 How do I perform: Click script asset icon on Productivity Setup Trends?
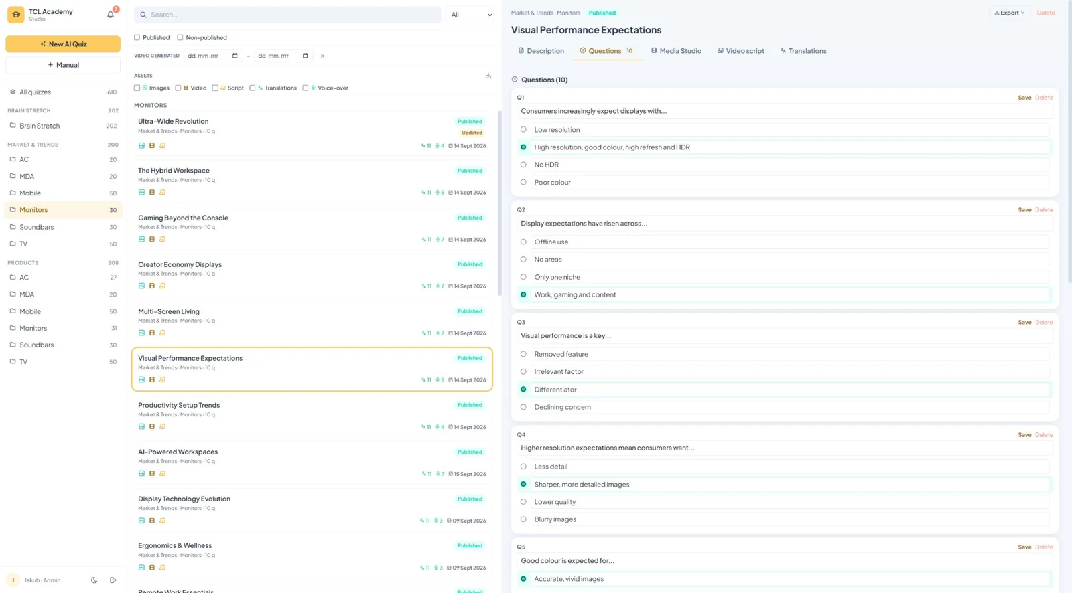click(x=162, y=426)
